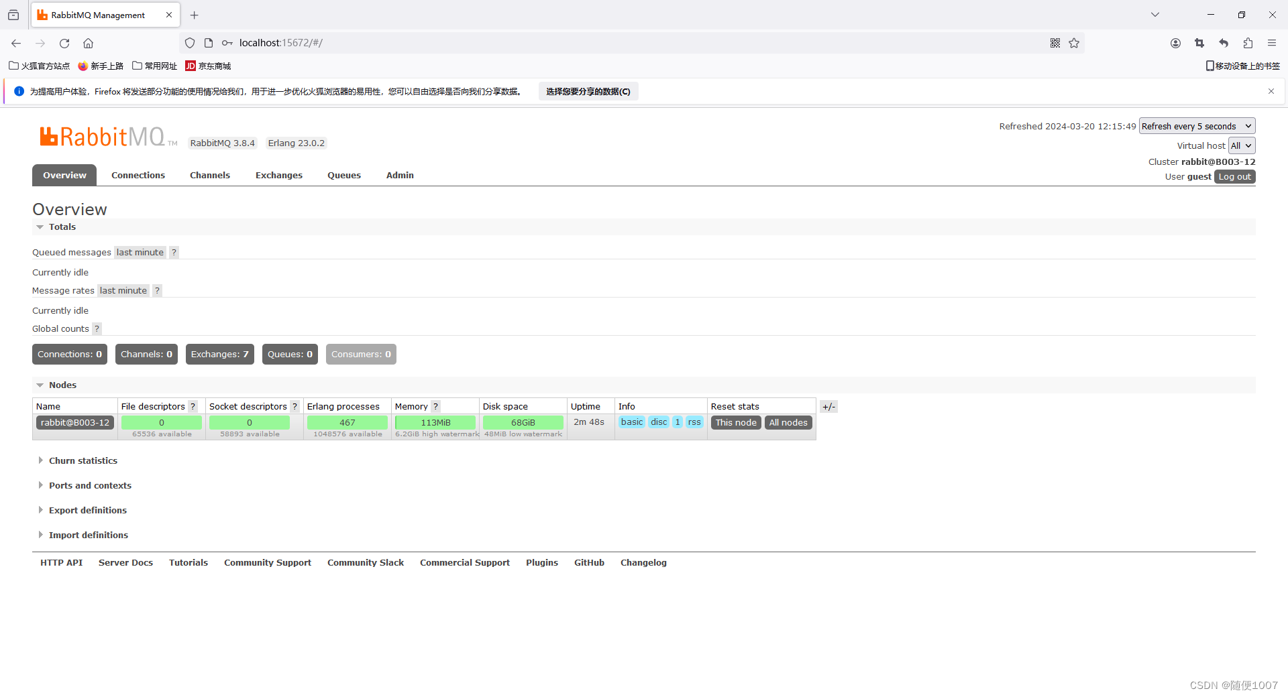Change Queued messages last minute range
The width and height of the screenshot is (1288, 697).
point(140,253)
